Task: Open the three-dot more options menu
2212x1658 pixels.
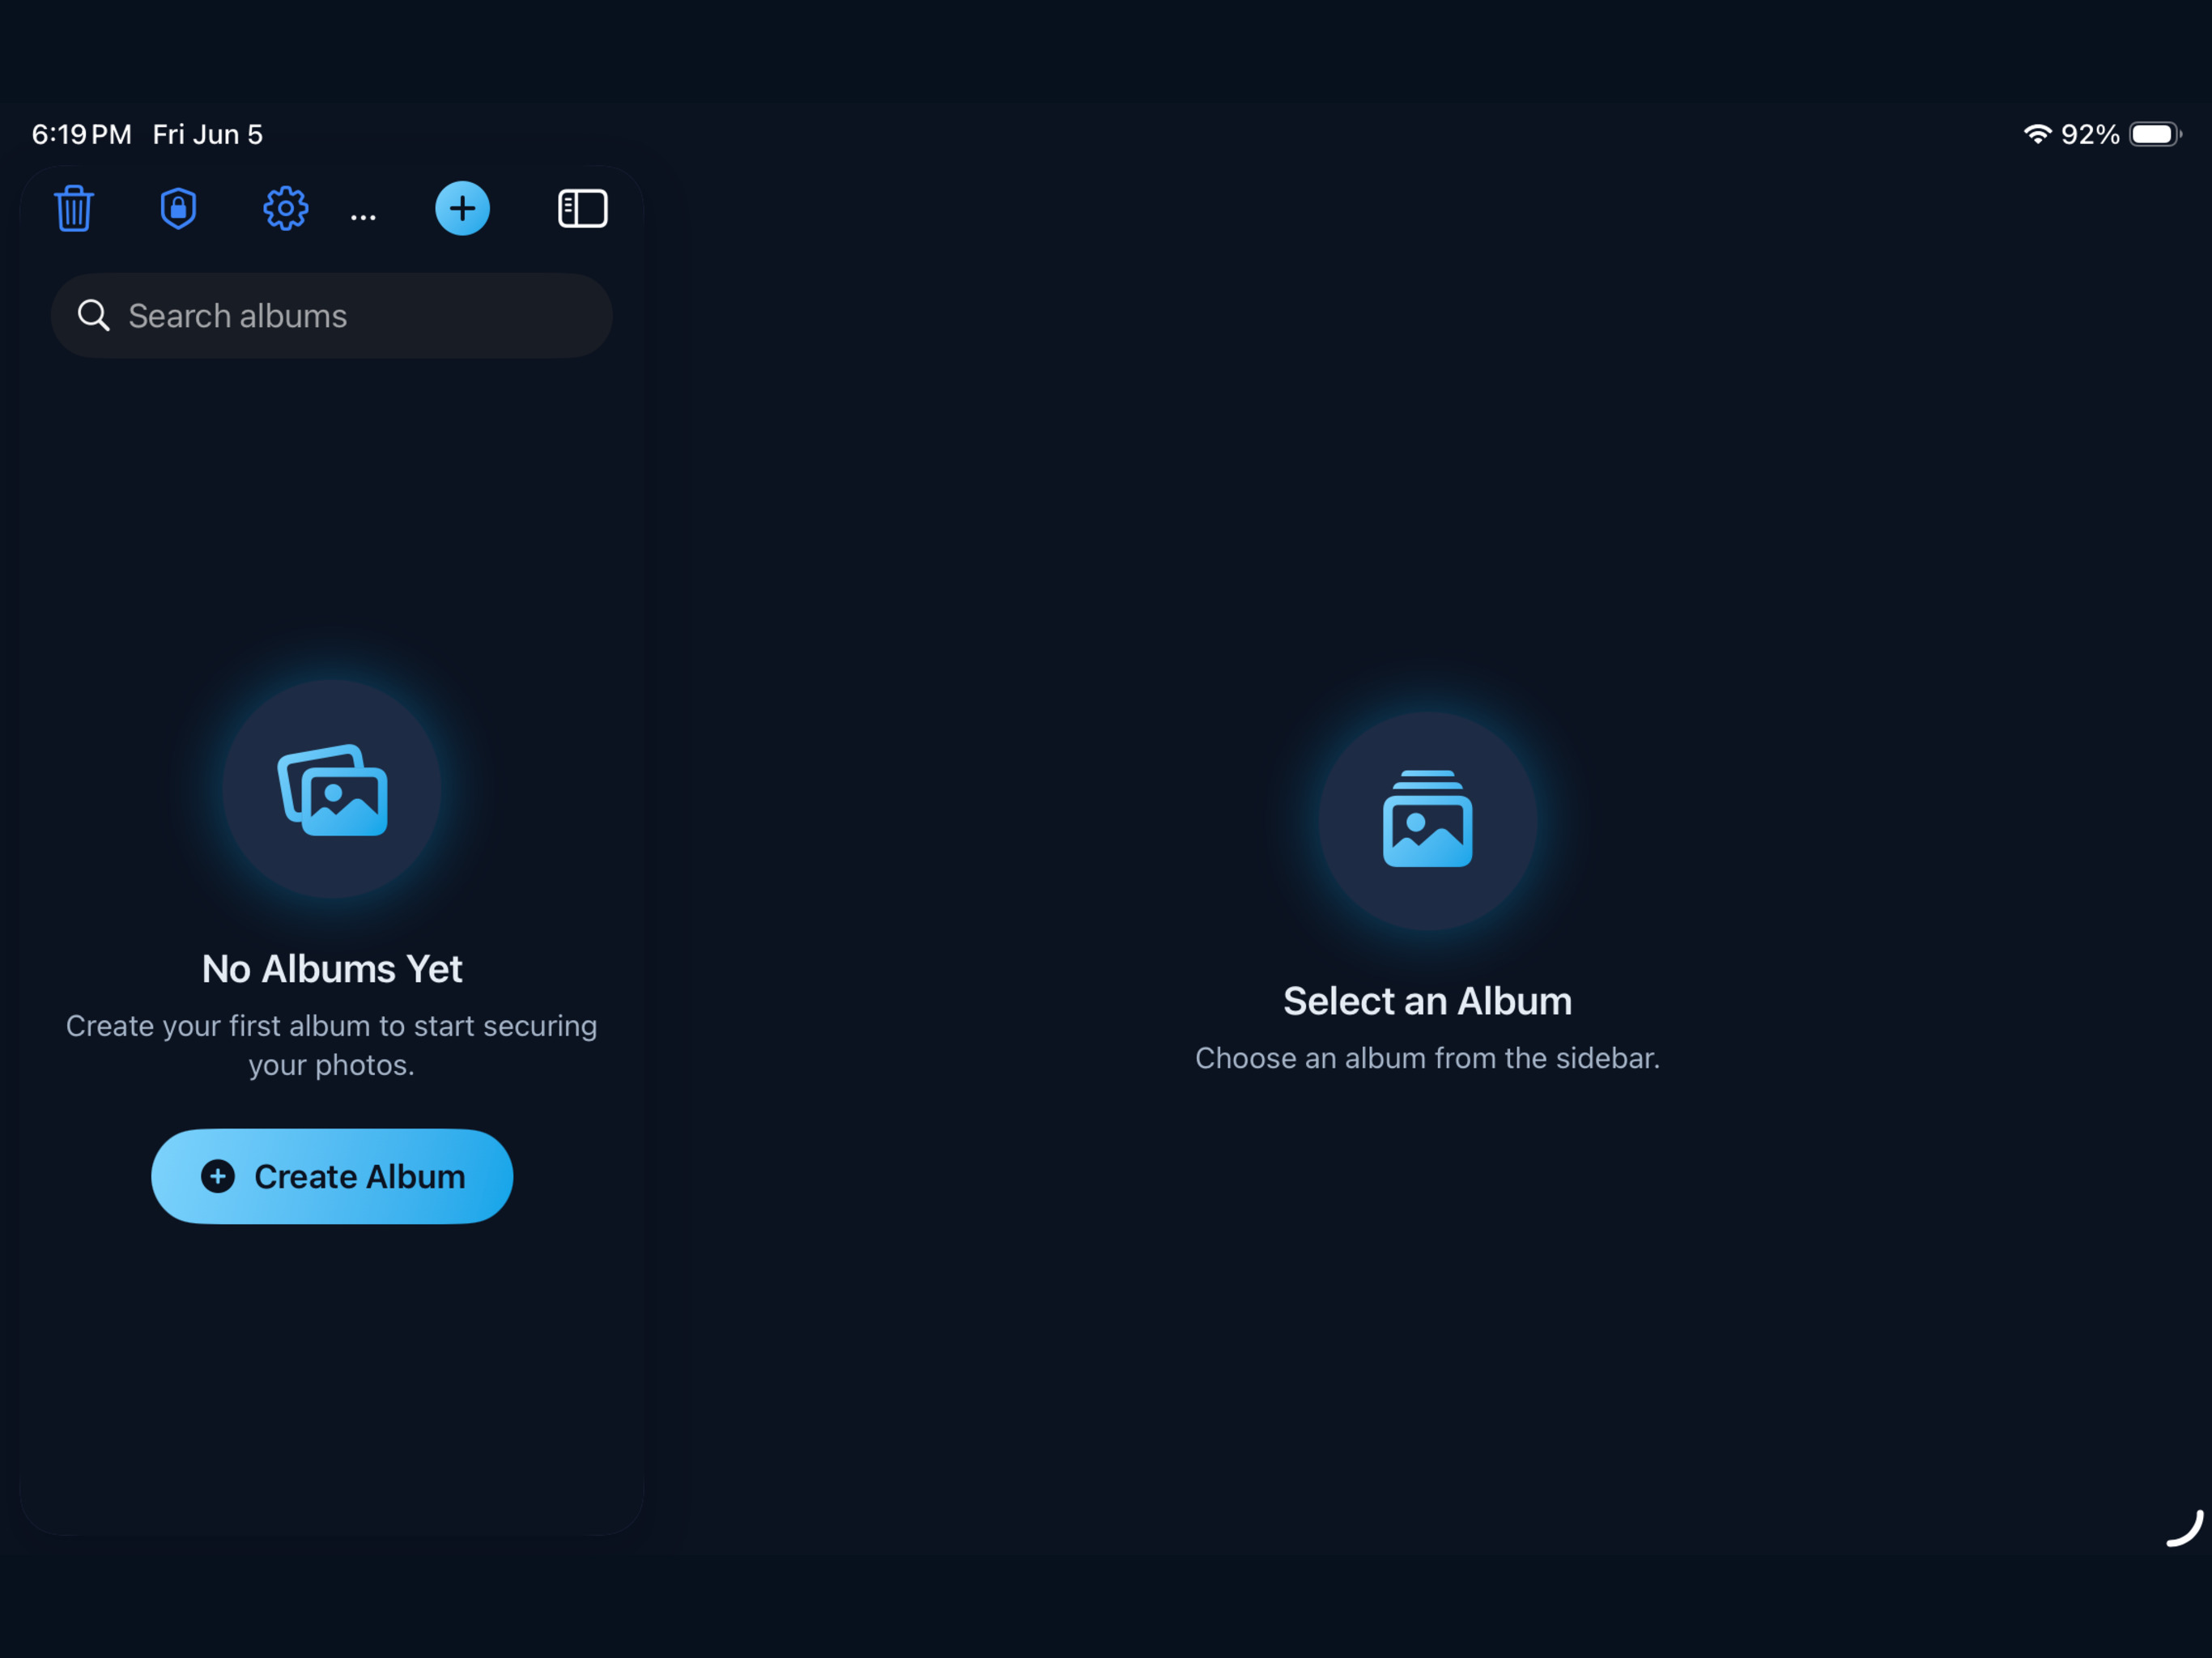Action: click(363, 217)
